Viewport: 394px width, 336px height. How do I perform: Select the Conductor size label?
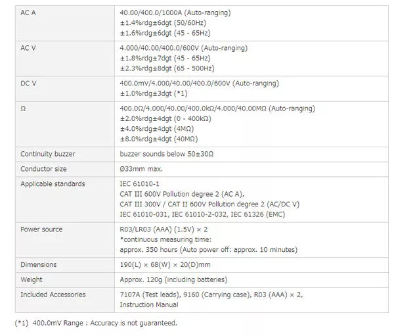tap(43, 169)
